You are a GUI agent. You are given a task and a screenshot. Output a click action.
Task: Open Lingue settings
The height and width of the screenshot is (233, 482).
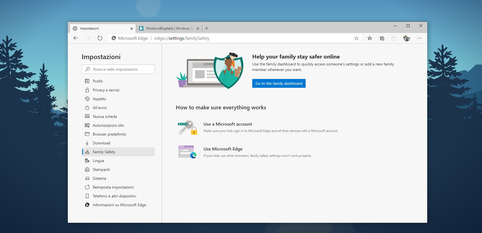(x=118, y=161)
